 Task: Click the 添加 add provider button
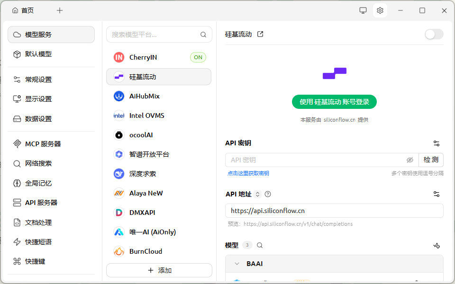point(159,270)
